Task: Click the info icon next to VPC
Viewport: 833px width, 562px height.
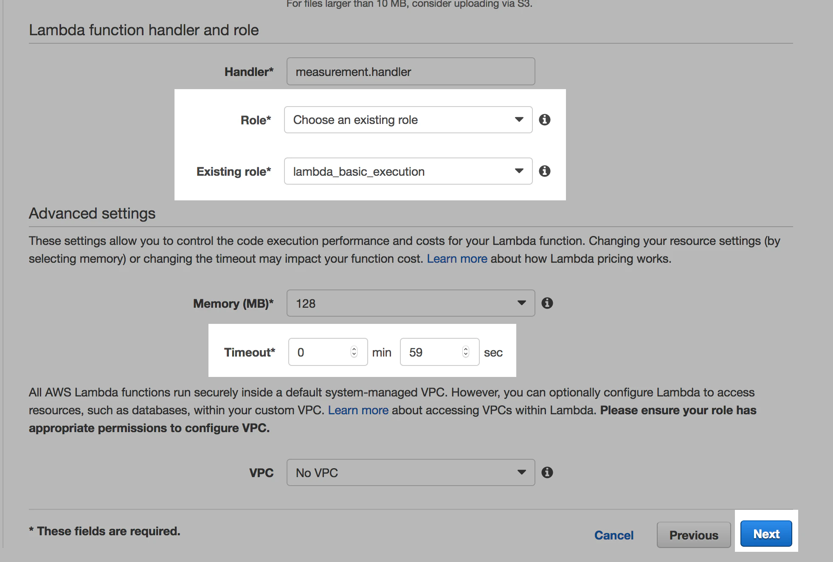Action: pyautogui.click(x=547, y=472)
